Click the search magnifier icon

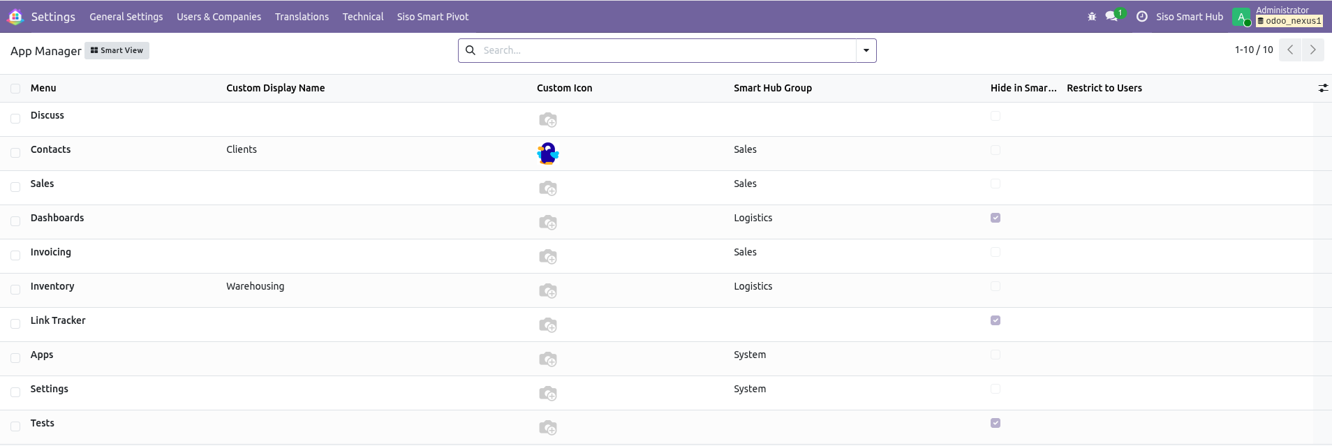[471, 50]
